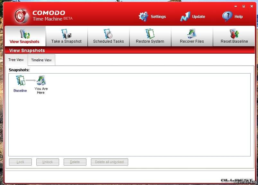Click the You Are Here label
The image size is (258, 185).
pyautogui.click(x=41, y=91)
